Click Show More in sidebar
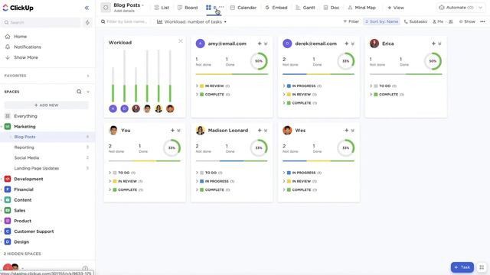490x275 pixels. tap(25, 57)
